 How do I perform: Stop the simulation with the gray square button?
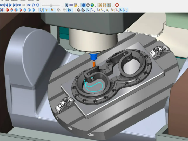click(23, 5)
